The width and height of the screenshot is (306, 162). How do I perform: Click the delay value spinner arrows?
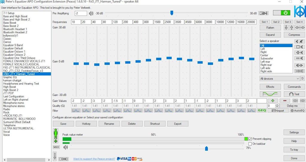(277, 106)
